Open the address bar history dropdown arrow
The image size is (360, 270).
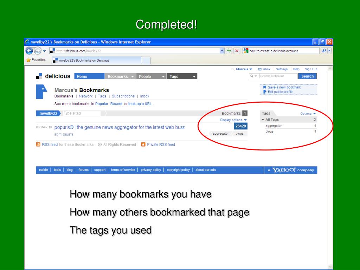(222, 51)
